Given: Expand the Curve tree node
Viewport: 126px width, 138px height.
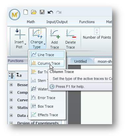Looking at the screenshot, I should coord(11,100).
